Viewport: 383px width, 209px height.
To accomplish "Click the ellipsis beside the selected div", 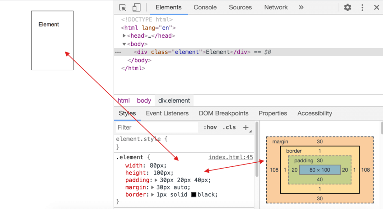I will (x=118, y=52).
